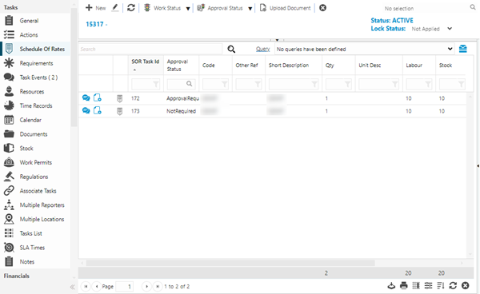This screenshot has width=480, height=294.
Task: Click into the grid Search field
Action: [150, 50]
